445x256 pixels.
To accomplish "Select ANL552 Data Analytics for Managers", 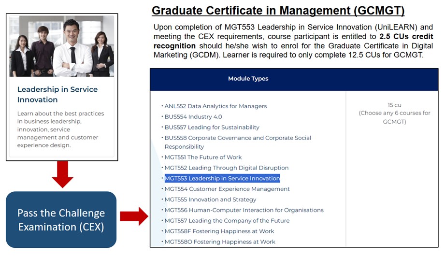I will click(x=215, y=106).
